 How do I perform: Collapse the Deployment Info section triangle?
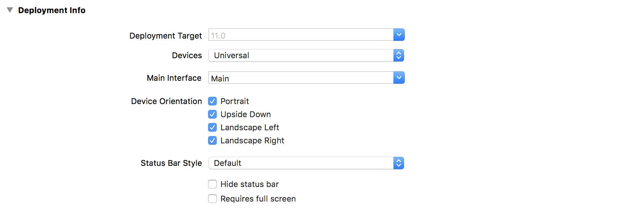10,10
